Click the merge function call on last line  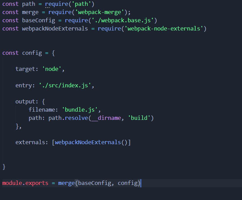tap(66, 183)
